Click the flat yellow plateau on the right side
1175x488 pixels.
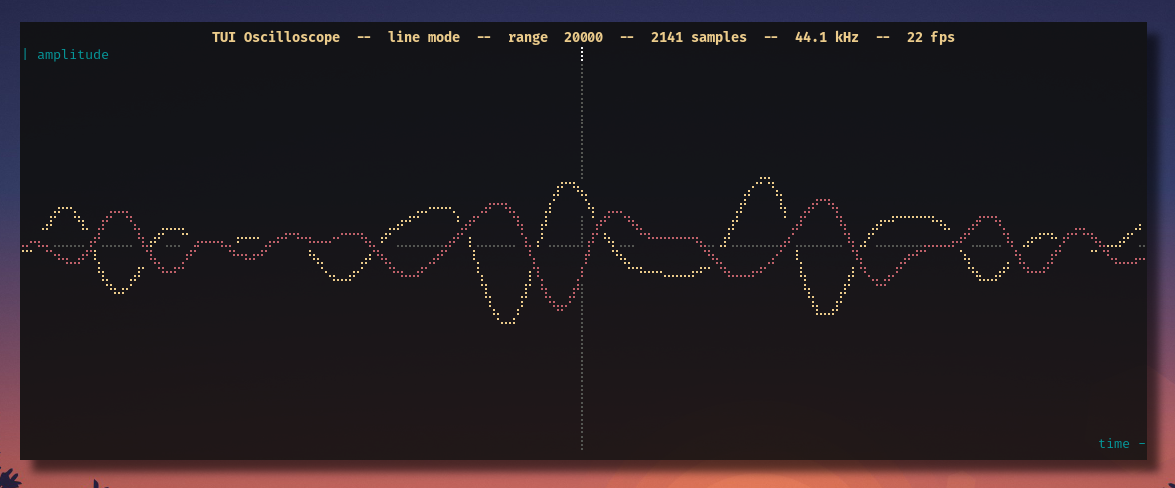(x=910, y=216)
